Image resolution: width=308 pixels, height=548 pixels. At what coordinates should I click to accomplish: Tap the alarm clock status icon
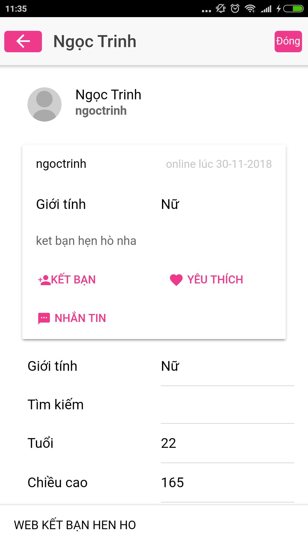pyautogui.click(x=235, y=9)
